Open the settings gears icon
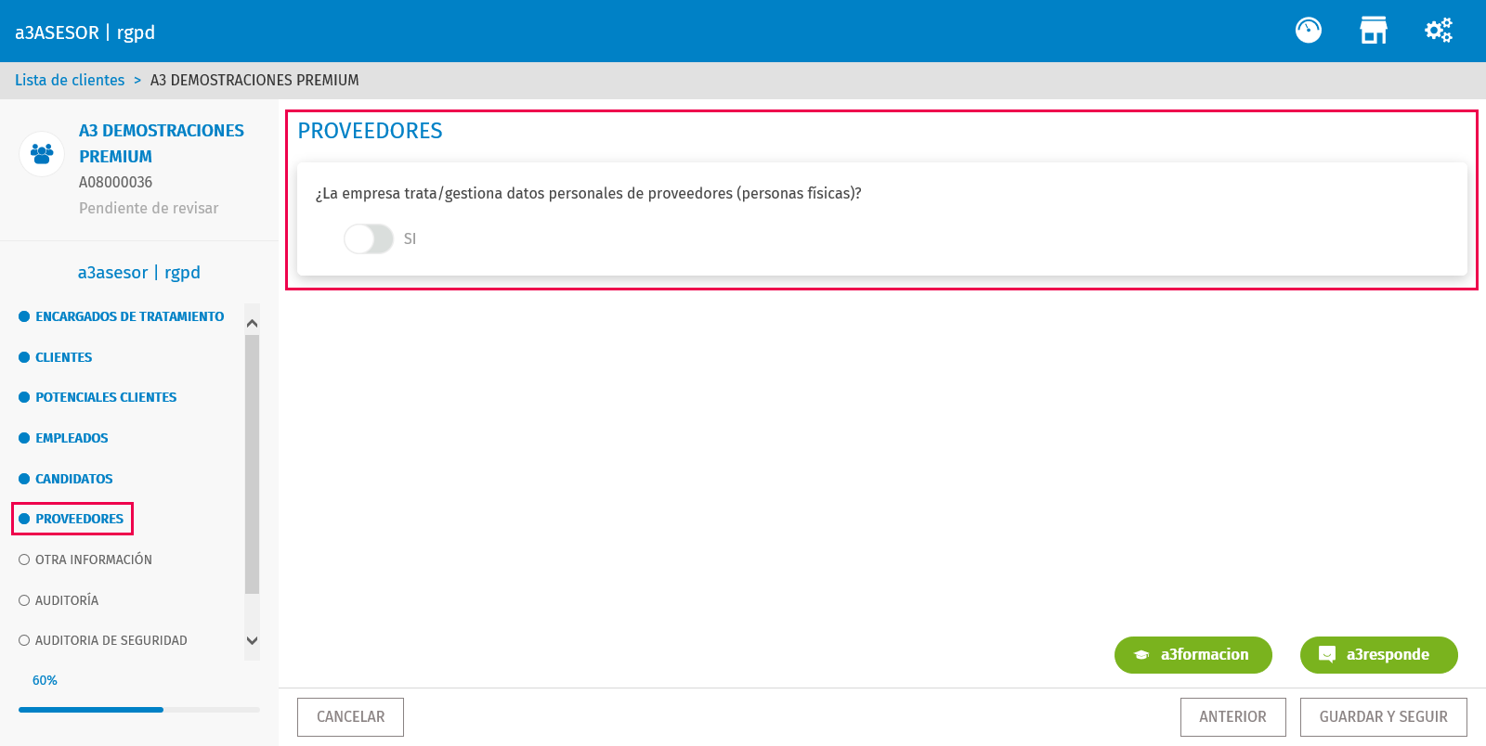Viewport: 1486px width, 746px height. pos(1439,31)
